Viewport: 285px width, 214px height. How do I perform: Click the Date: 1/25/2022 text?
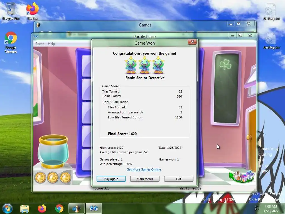[x=170, y=148]
